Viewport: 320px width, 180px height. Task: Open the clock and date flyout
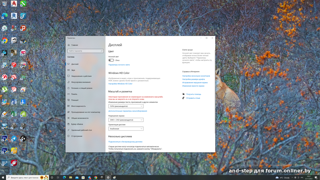coord(309,178)
